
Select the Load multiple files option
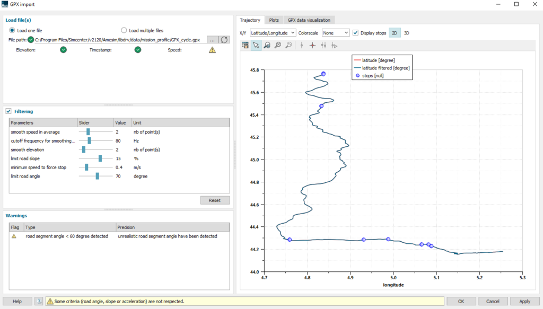124,30
